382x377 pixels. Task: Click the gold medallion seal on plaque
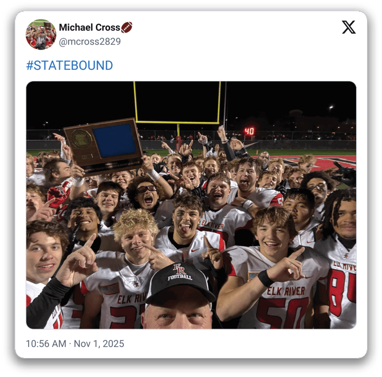81,139
